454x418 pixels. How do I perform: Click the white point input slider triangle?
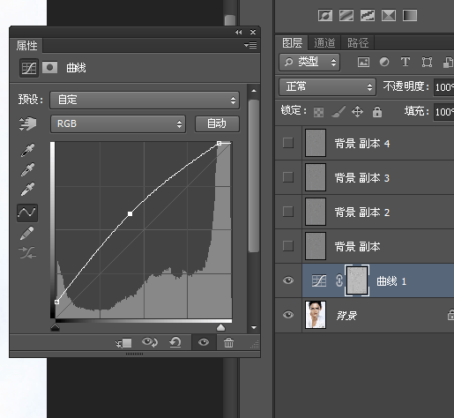tap(220, 327)
